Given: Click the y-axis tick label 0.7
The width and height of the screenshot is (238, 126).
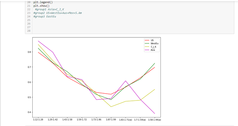Looking at the screenshot, I should [x=29, y=67].
